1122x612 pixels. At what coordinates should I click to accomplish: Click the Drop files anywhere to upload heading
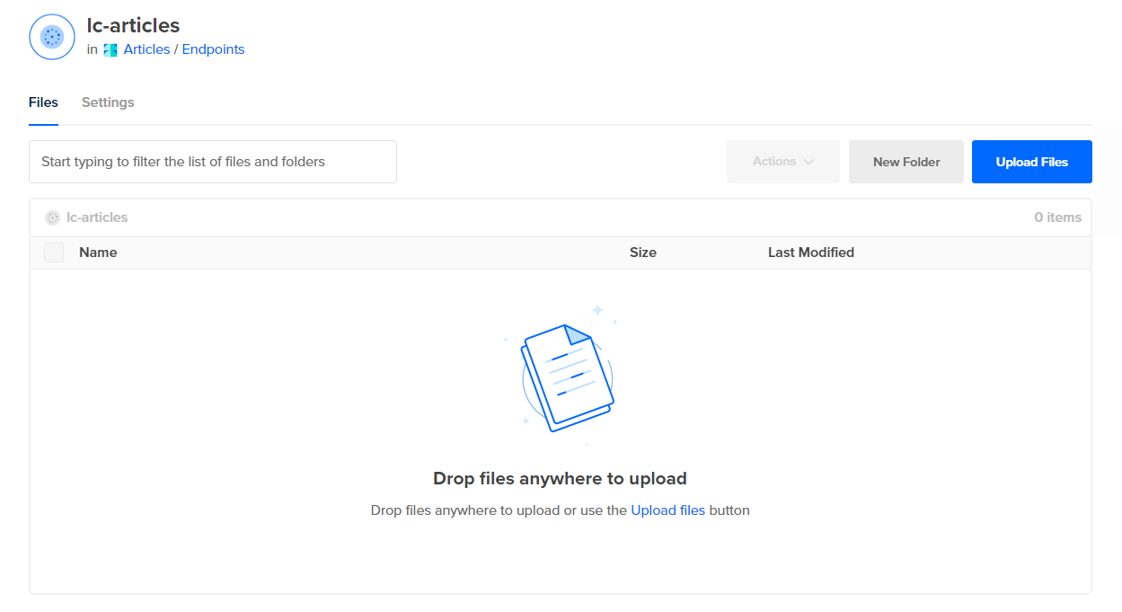pyautogui.click(x=561, y=478)
